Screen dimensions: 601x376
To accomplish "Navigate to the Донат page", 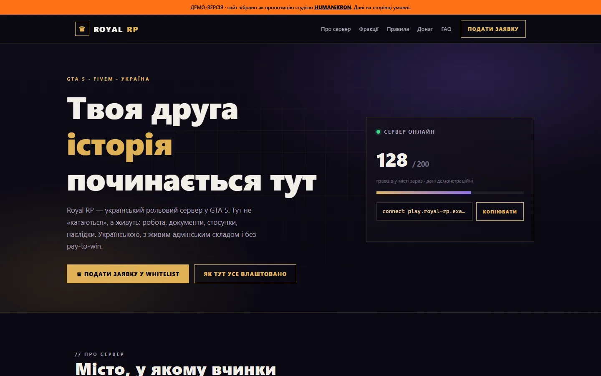I will (425, 29).
